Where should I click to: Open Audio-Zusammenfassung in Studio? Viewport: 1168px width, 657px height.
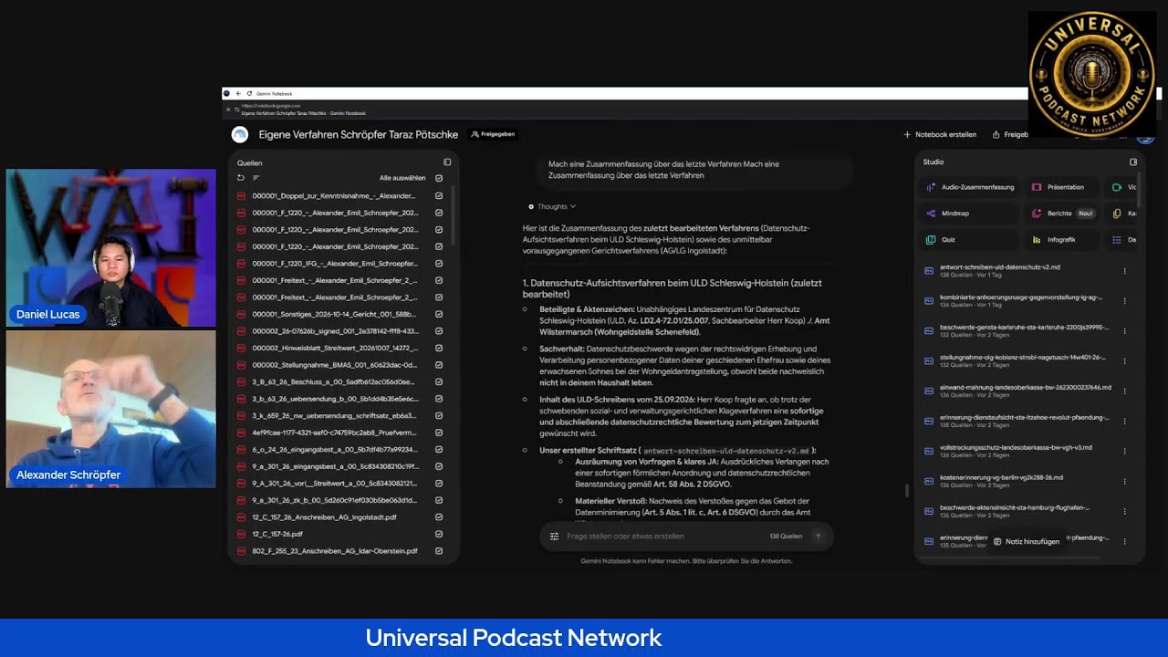click(x=970, y=187)
